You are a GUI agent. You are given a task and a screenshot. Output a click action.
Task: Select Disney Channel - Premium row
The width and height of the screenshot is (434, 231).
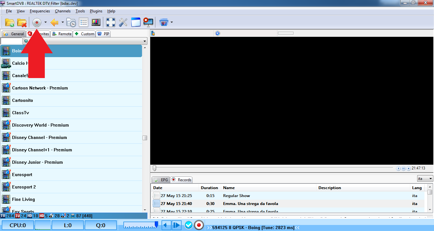pyautogui.click(x=71, y=137)
